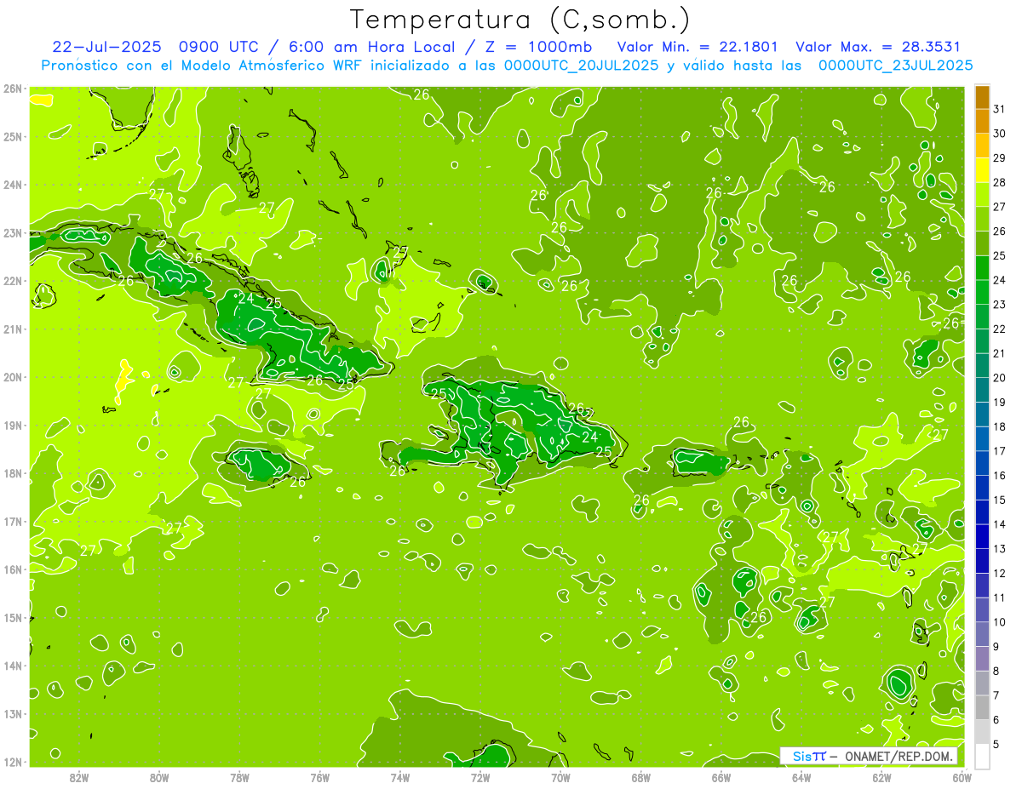Click the brown legend swatch above 31
This screenshot has height=789, width=1022.
[x=982, y=97]
